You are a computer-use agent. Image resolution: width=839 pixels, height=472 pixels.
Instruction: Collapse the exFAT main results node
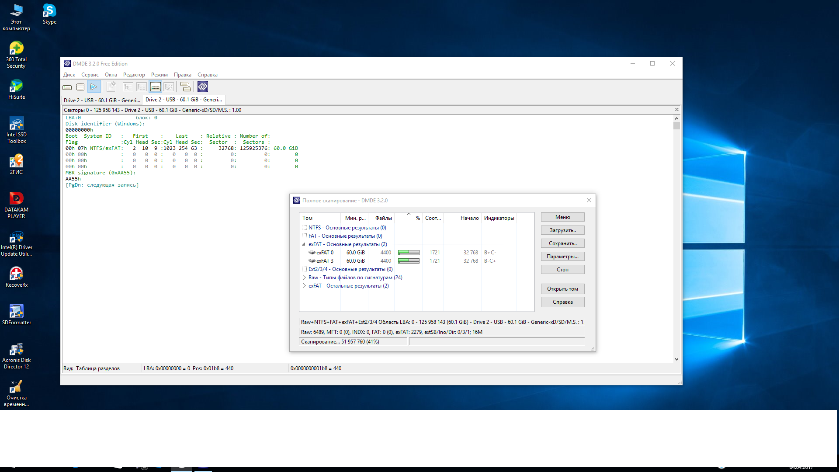pos(304,244)
